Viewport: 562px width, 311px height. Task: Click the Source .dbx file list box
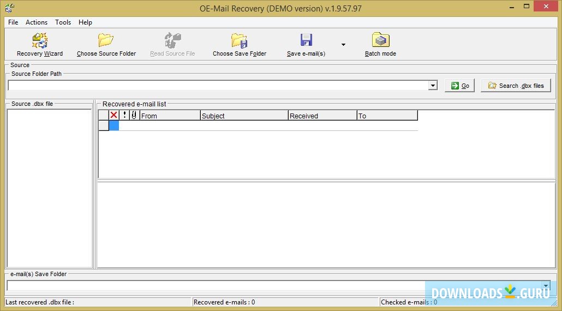tap(50, 188)
